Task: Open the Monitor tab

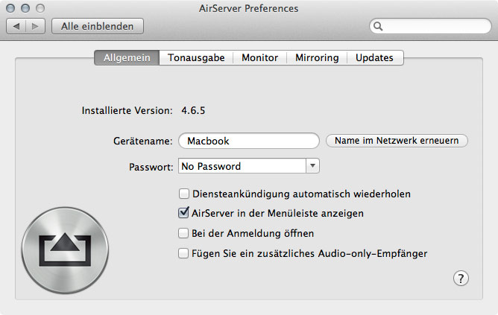Action: point(259,58)
